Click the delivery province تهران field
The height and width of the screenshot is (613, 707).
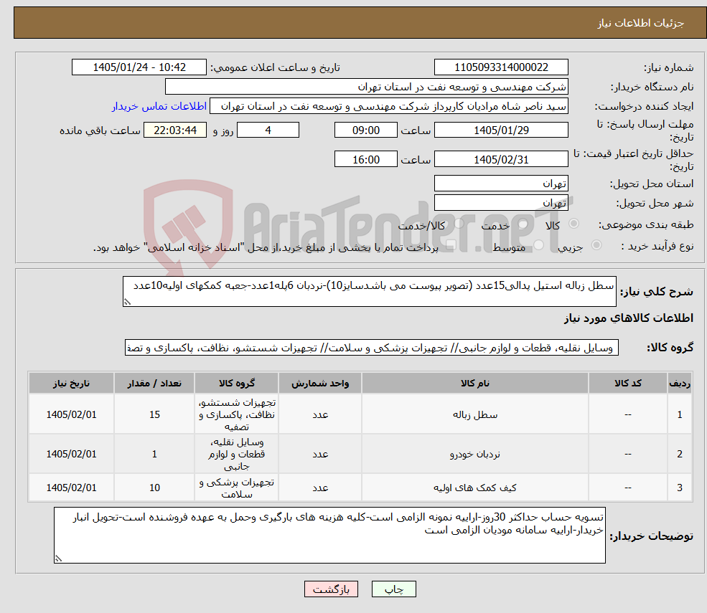point(501,184)
